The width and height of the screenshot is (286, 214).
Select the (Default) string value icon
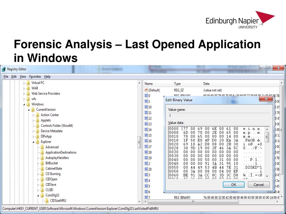click(146, 90)
